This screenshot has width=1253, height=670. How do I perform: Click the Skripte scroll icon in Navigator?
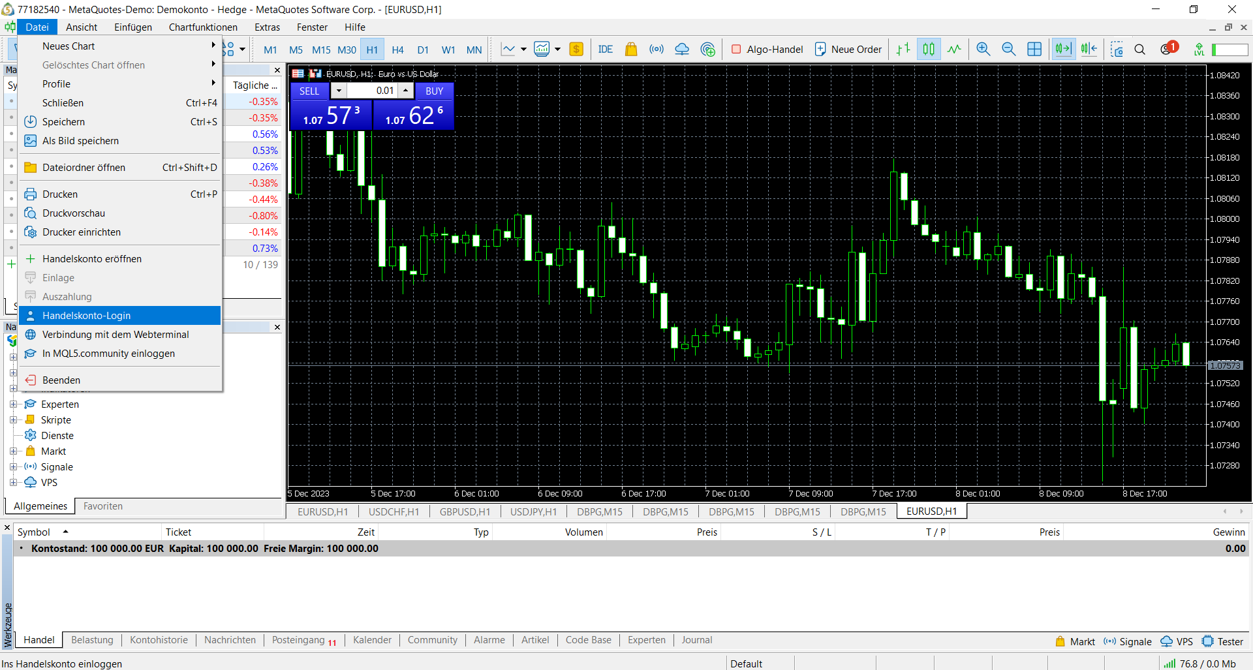tap(30, 419)
